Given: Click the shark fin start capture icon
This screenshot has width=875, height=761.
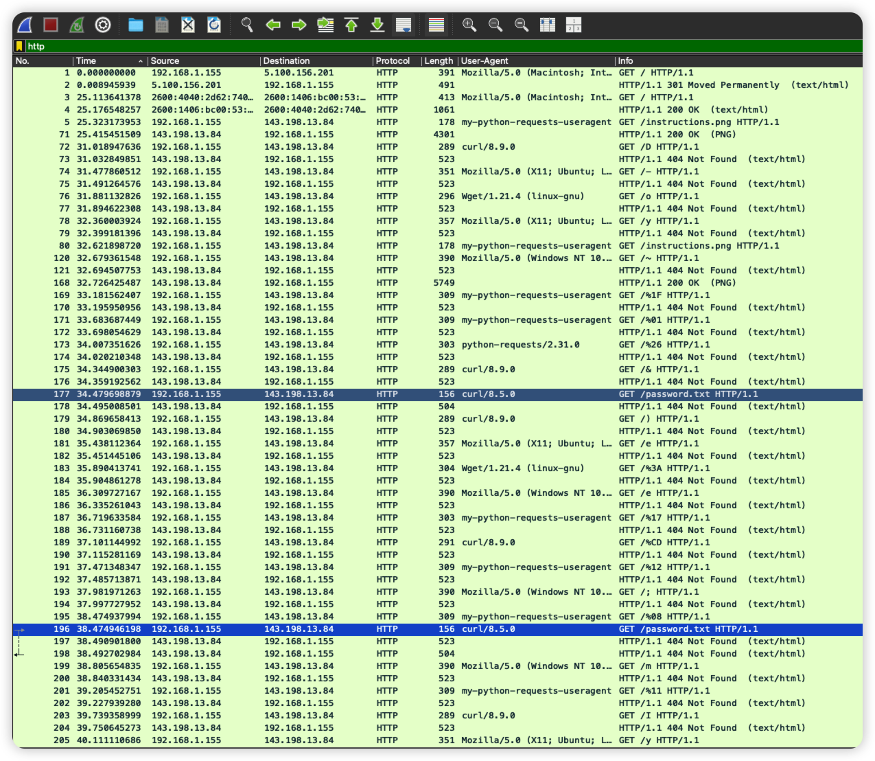Looking at the screenshot, I should pyautogui.click(x=25, y=25).
